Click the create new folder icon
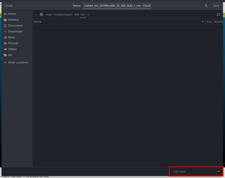Image resolution: width=225 pixels, height=178 pixels. [218, 14]
